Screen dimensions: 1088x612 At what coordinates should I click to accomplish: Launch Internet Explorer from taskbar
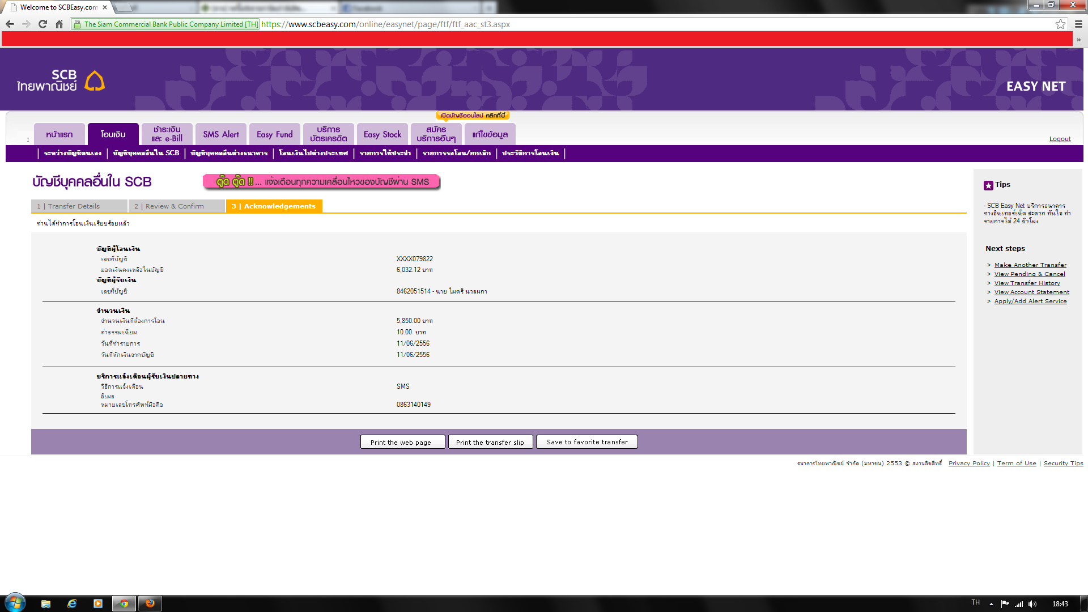pos(72,603)
